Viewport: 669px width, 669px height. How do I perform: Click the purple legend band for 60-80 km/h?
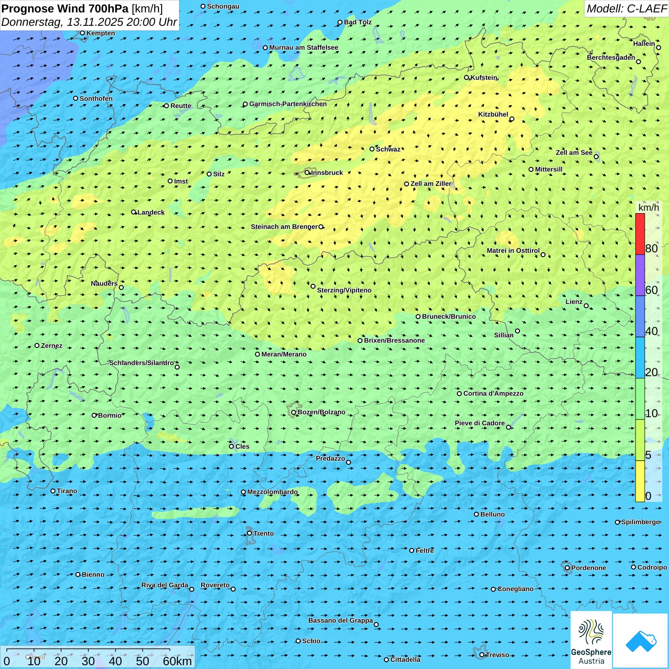(x=640, y=275)
